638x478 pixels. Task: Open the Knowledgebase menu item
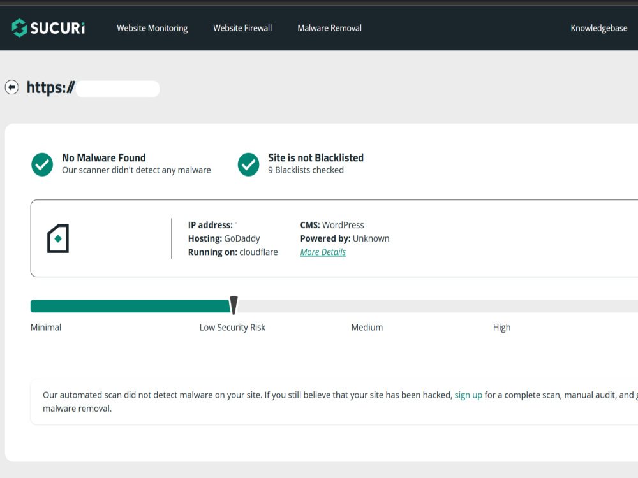pyautogui.click(x=599, y=28)
